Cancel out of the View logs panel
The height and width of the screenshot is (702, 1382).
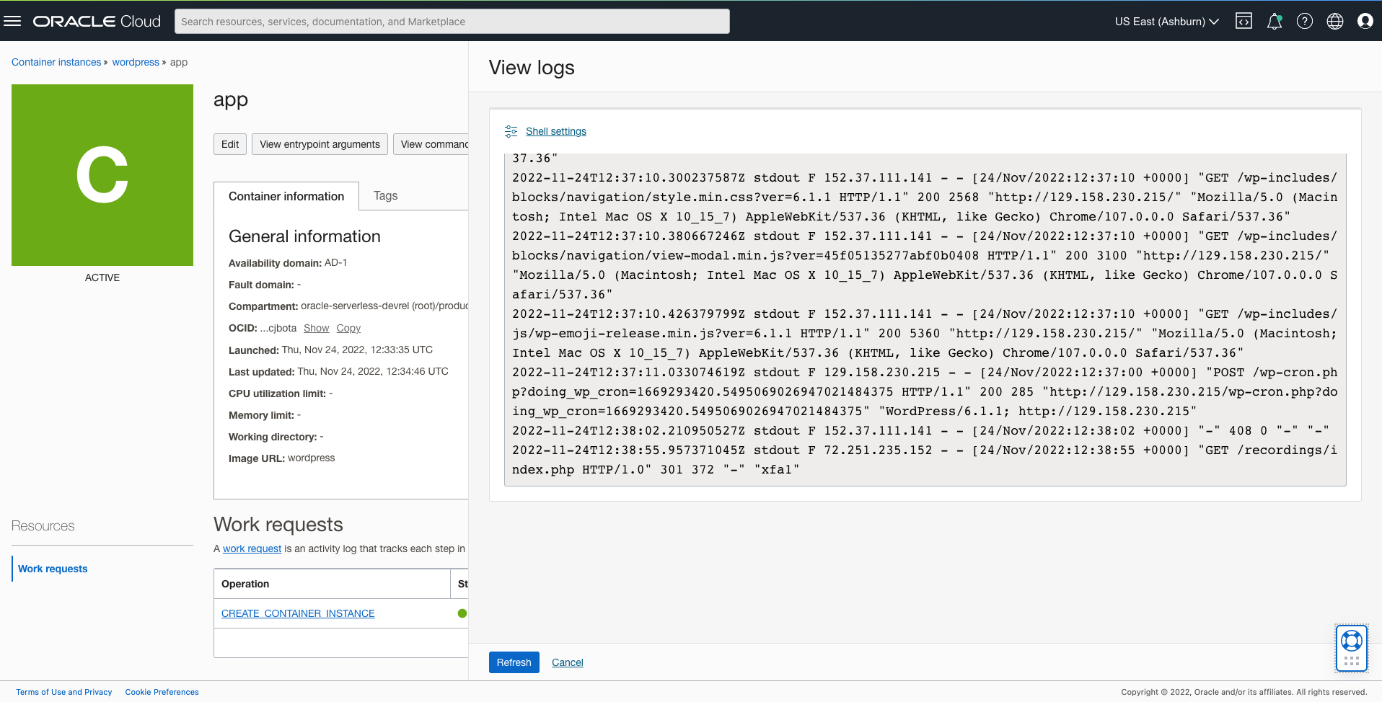(567, 662)
